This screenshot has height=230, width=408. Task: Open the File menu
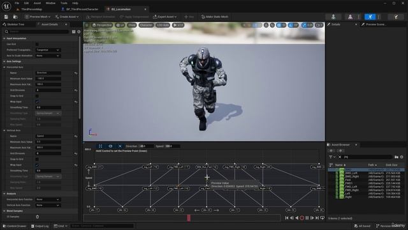[x=17, y=3]
